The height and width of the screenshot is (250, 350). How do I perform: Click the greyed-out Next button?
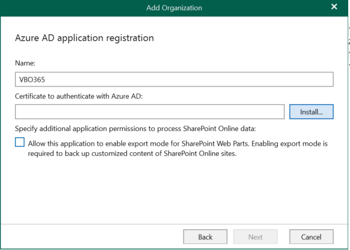pyautogui.click(x=255, y=236)
